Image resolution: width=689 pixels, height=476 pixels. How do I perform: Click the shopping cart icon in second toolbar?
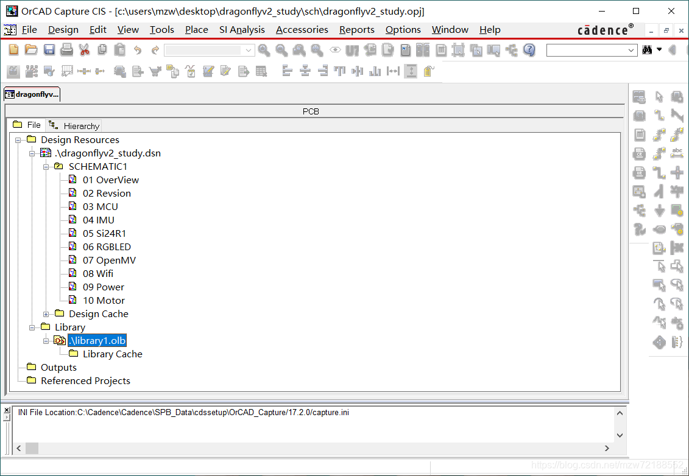(155, 71)
